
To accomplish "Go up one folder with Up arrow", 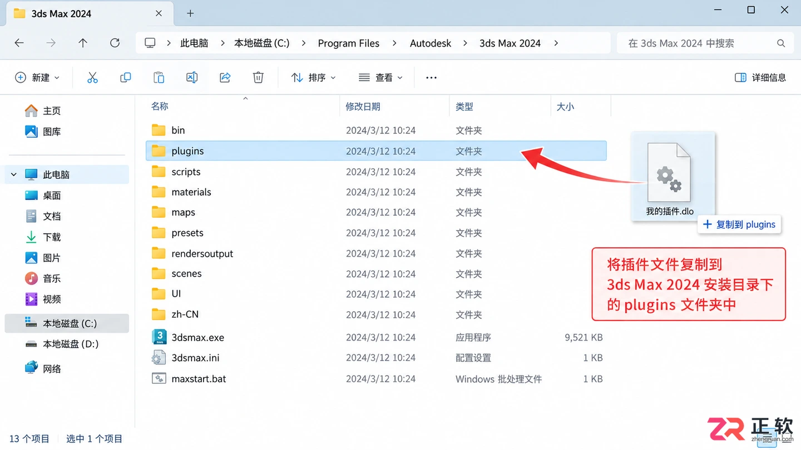I will pos(83,43).
